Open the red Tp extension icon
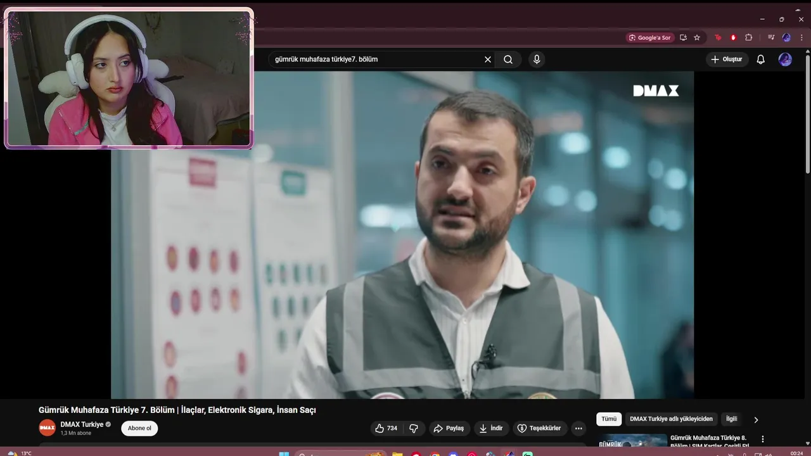Screen dimensions: 811x456 coord(718,37)
